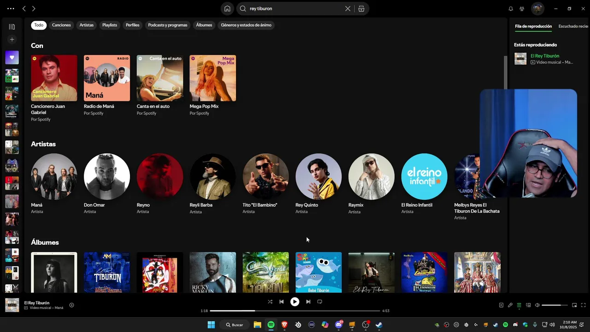Image resolution: width=590 pixels, height=332 pixels.
Task: Toggle shuffle playback
Action: tap(270, 302)
